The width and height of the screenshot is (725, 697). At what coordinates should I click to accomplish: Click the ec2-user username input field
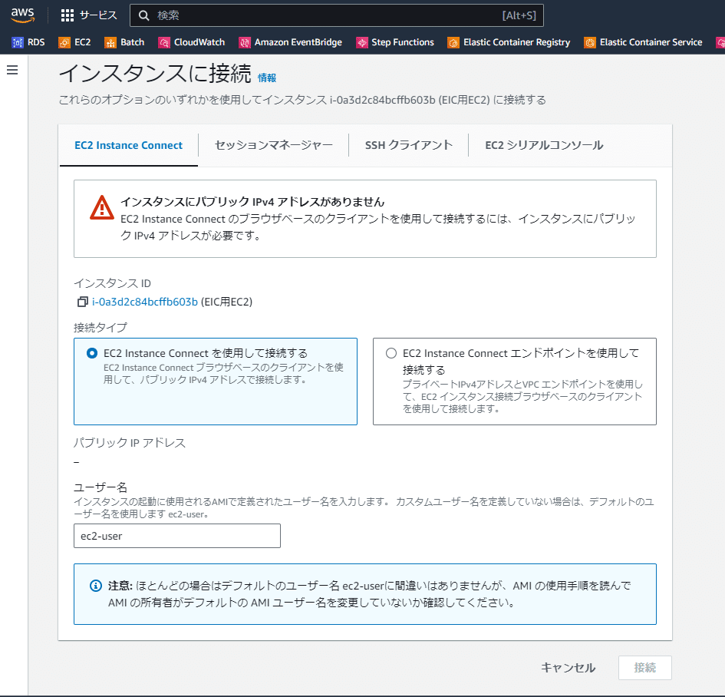pyautogui.click(x=177, y=536)
